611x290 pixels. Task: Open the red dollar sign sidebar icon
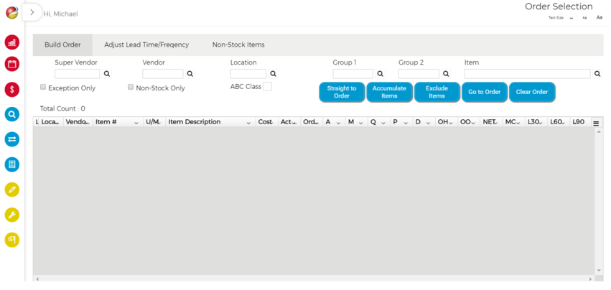(12, 90)
